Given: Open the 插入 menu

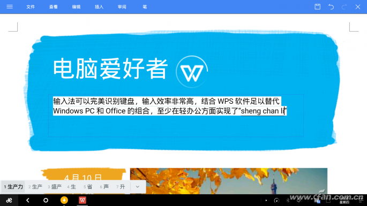Looking at the screenshot, I should [x=99, y=7].
